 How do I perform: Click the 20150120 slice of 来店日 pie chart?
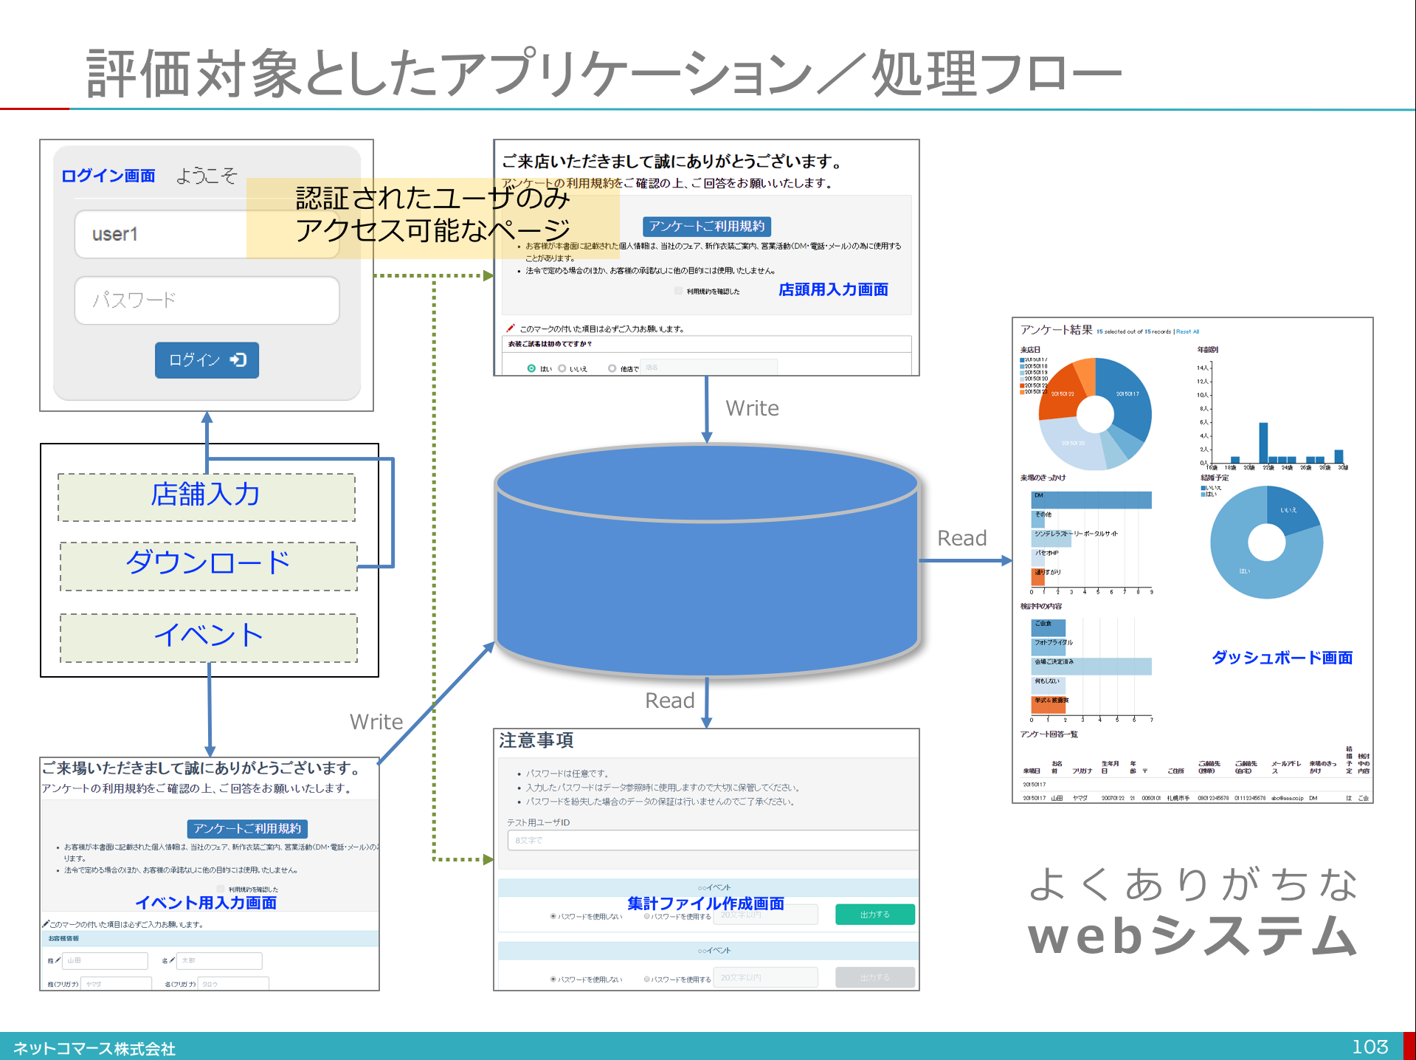pos(1071,444)
